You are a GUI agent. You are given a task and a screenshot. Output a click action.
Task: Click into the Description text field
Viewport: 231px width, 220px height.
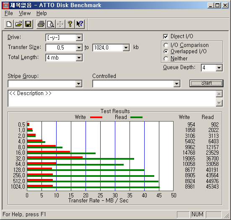point(112,98)
